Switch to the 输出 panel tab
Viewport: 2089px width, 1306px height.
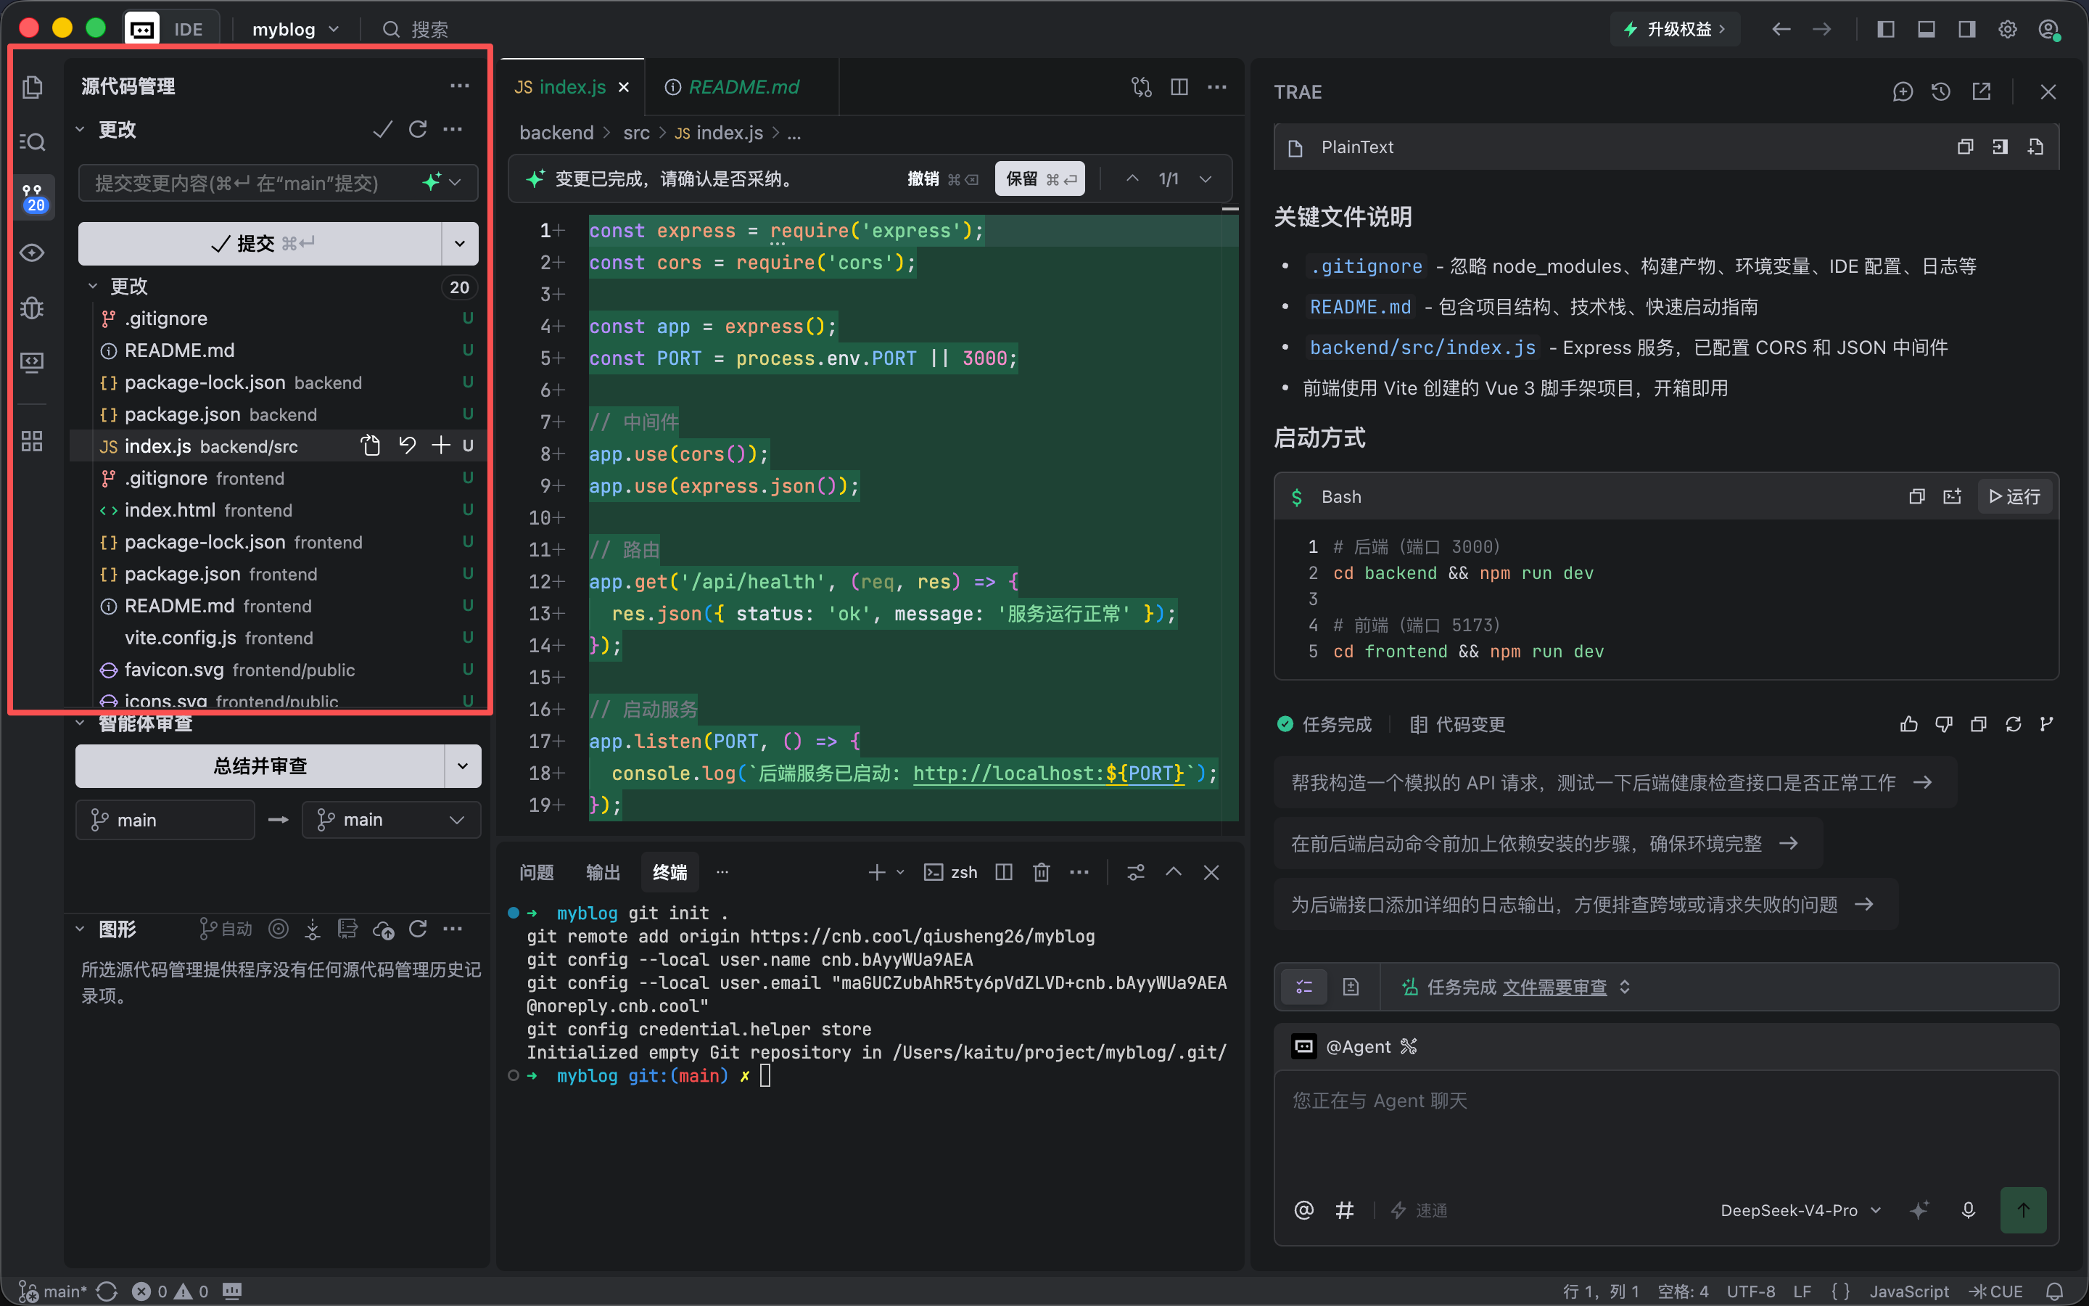tap(603, 872)
